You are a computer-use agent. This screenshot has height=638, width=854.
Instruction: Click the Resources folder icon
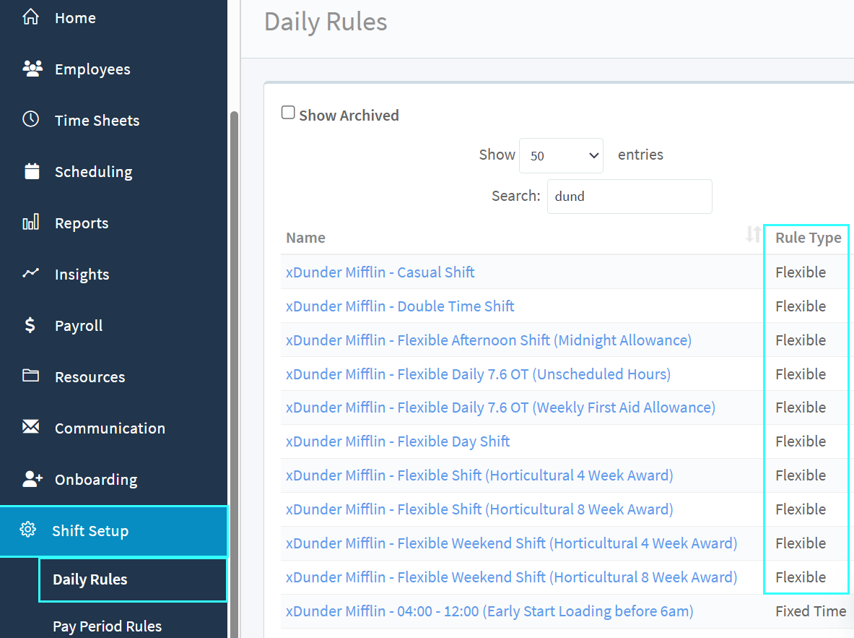pos(30,375)
